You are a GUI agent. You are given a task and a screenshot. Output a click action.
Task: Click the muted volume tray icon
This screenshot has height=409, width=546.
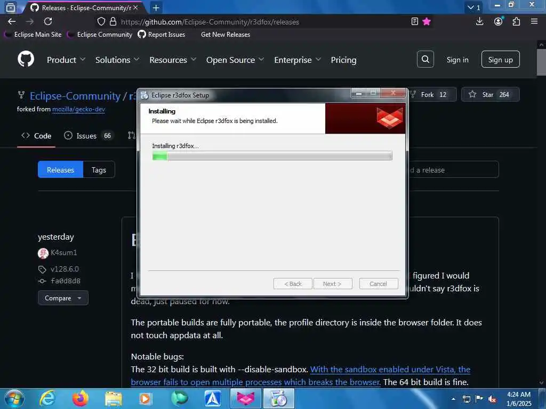pos(492,399)
